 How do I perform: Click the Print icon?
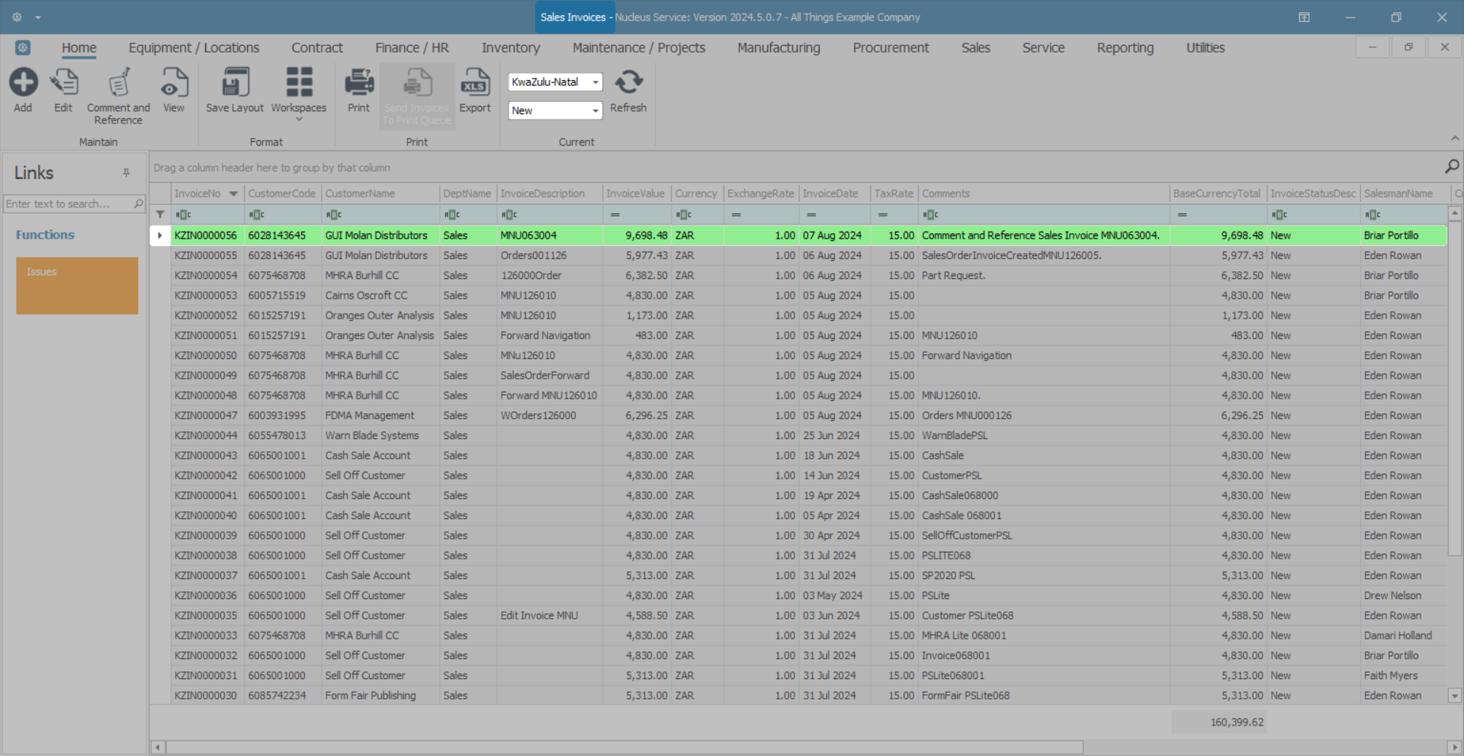pyautogui.click(x=358, y=82)
